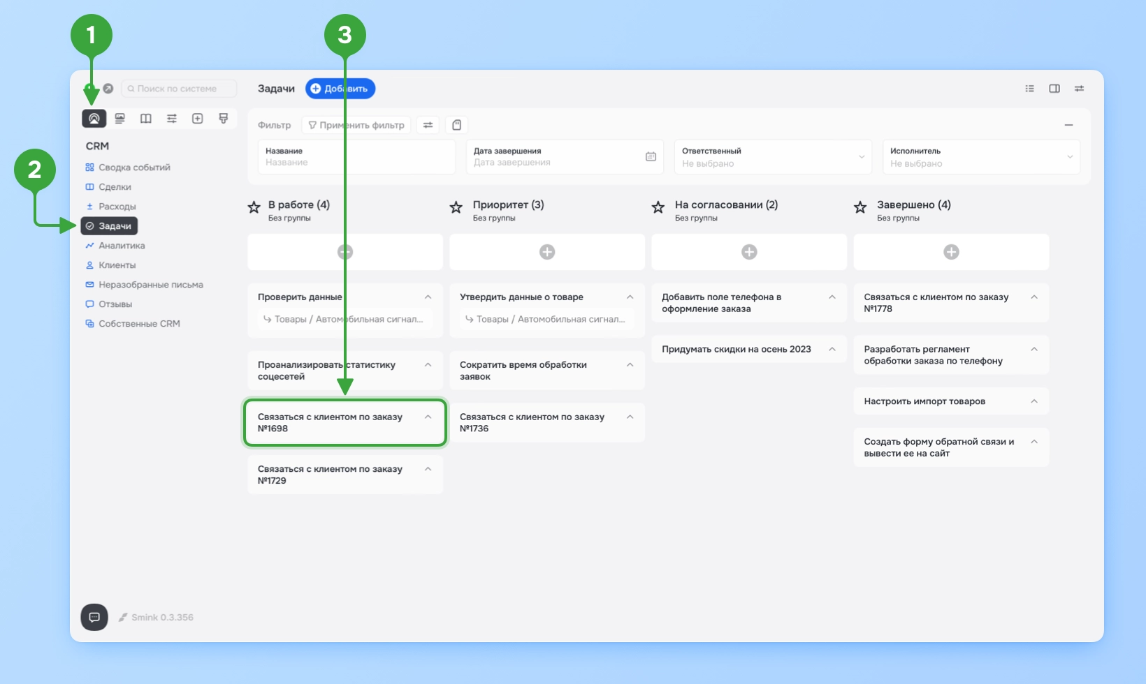The height and width of the screenshot is (684, 1146).
Task: Open calendar icon in Дата завершения field
Action: tap(651, 157)
